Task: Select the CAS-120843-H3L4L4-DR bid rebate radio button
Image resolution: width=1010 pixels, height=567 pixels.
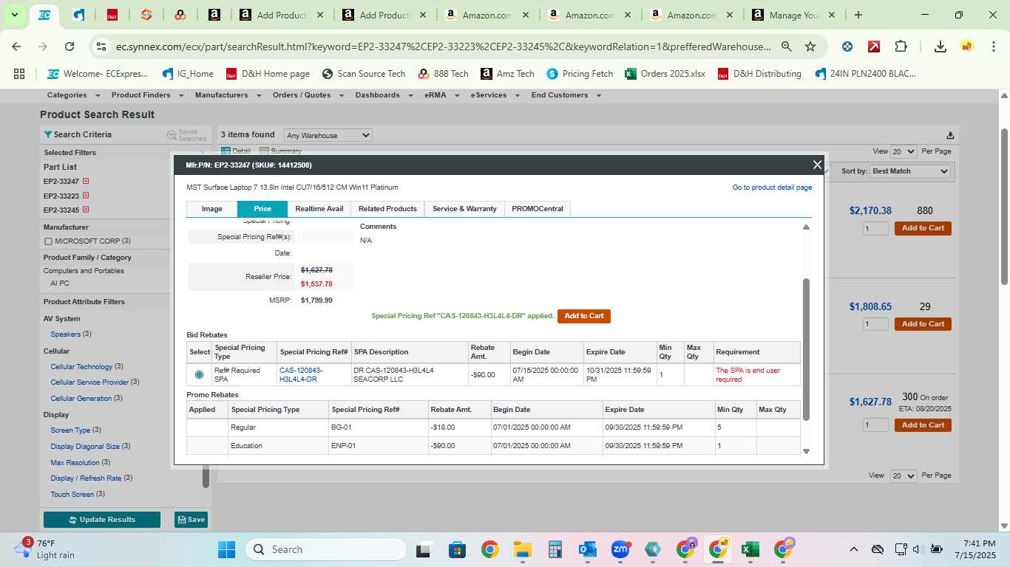Action: coord(199,374)
